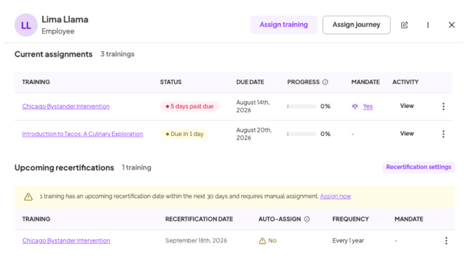Screen dimensions: 470x258
Task: Click the Every 1 year frequency value
Action: 348,240
